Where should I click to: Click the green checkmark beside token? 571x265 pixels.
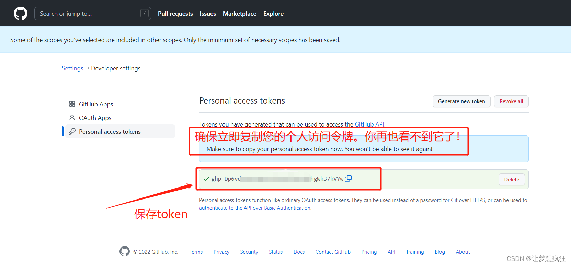[x=206, y=179]
